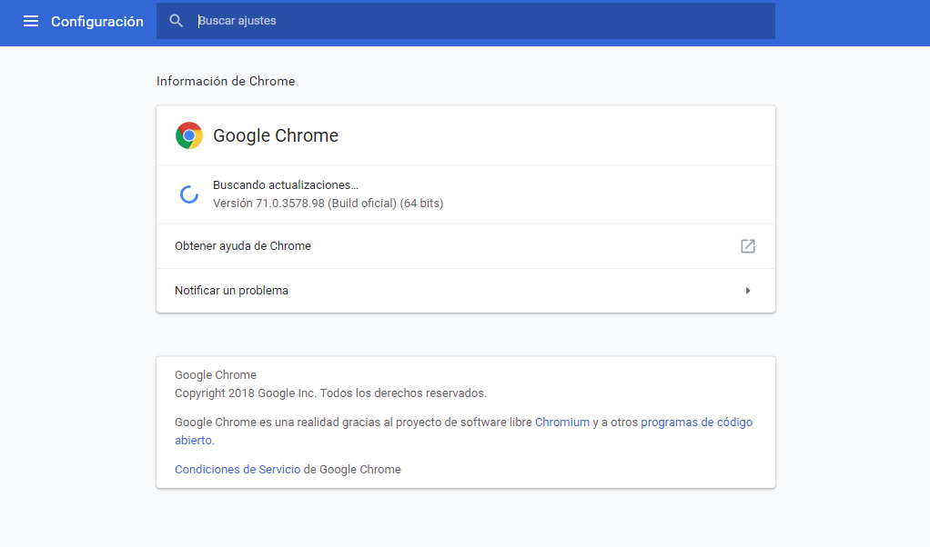Viewport: 930px width, 547px height.
Task: Click the update-check spinner icon
Action: [x=189, y=194]
